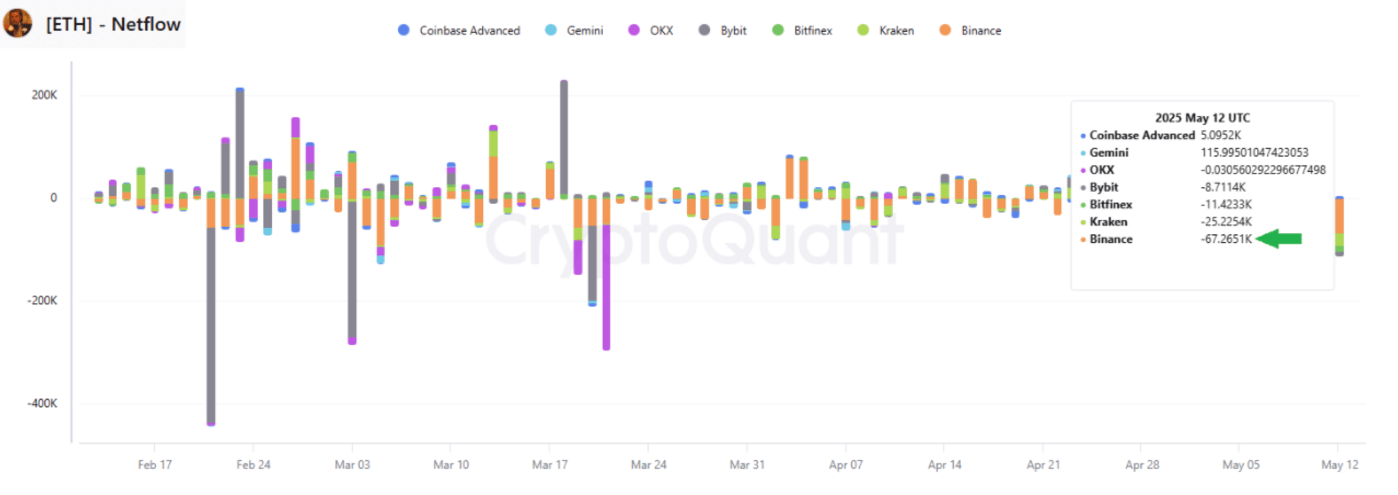Click the green arrow pointing at Binance value

pos(1279,239)
